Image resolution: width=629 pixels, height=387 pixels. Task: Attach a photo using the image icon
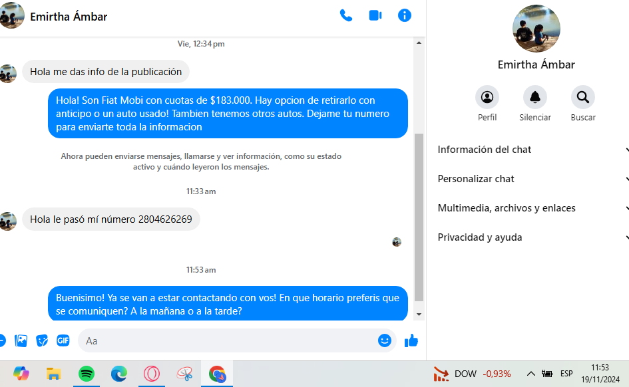[x=21, y=340]
